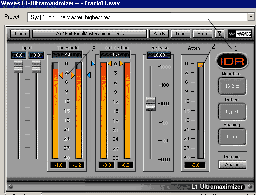Click the lower blue linked arrow marker

[x=89, y=75]
